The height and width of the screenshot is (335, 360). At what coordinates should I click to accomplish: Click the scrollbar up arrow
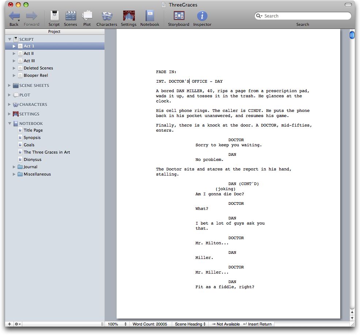[x=352, y=312]
